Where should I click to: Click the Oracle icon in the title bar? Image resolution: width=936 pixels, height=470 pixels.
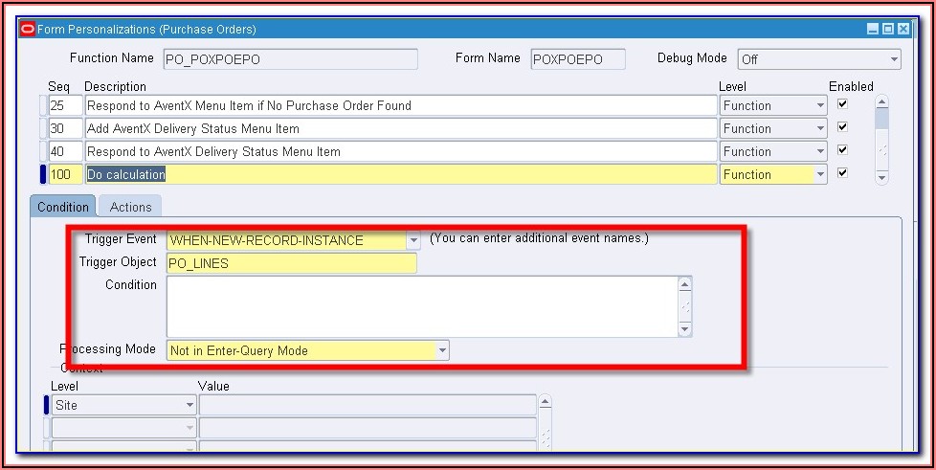pyautogui.click(x=28, y=30)
